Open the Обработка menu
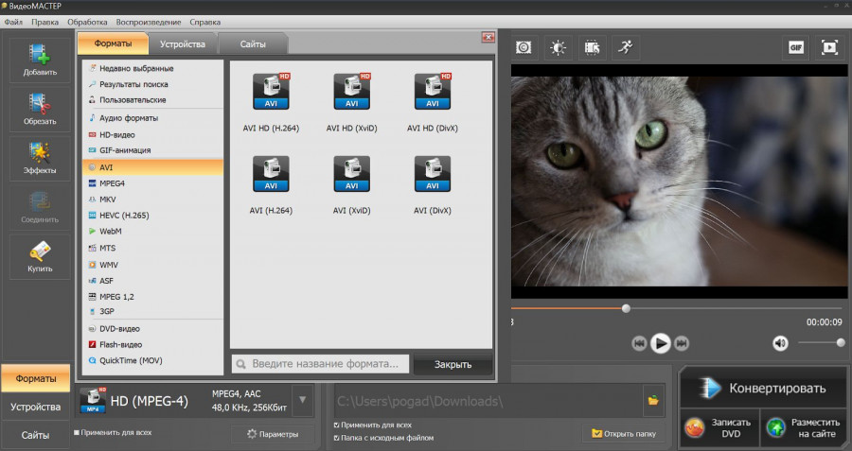This screenshot has height=451, width=852. click(86, 21)
